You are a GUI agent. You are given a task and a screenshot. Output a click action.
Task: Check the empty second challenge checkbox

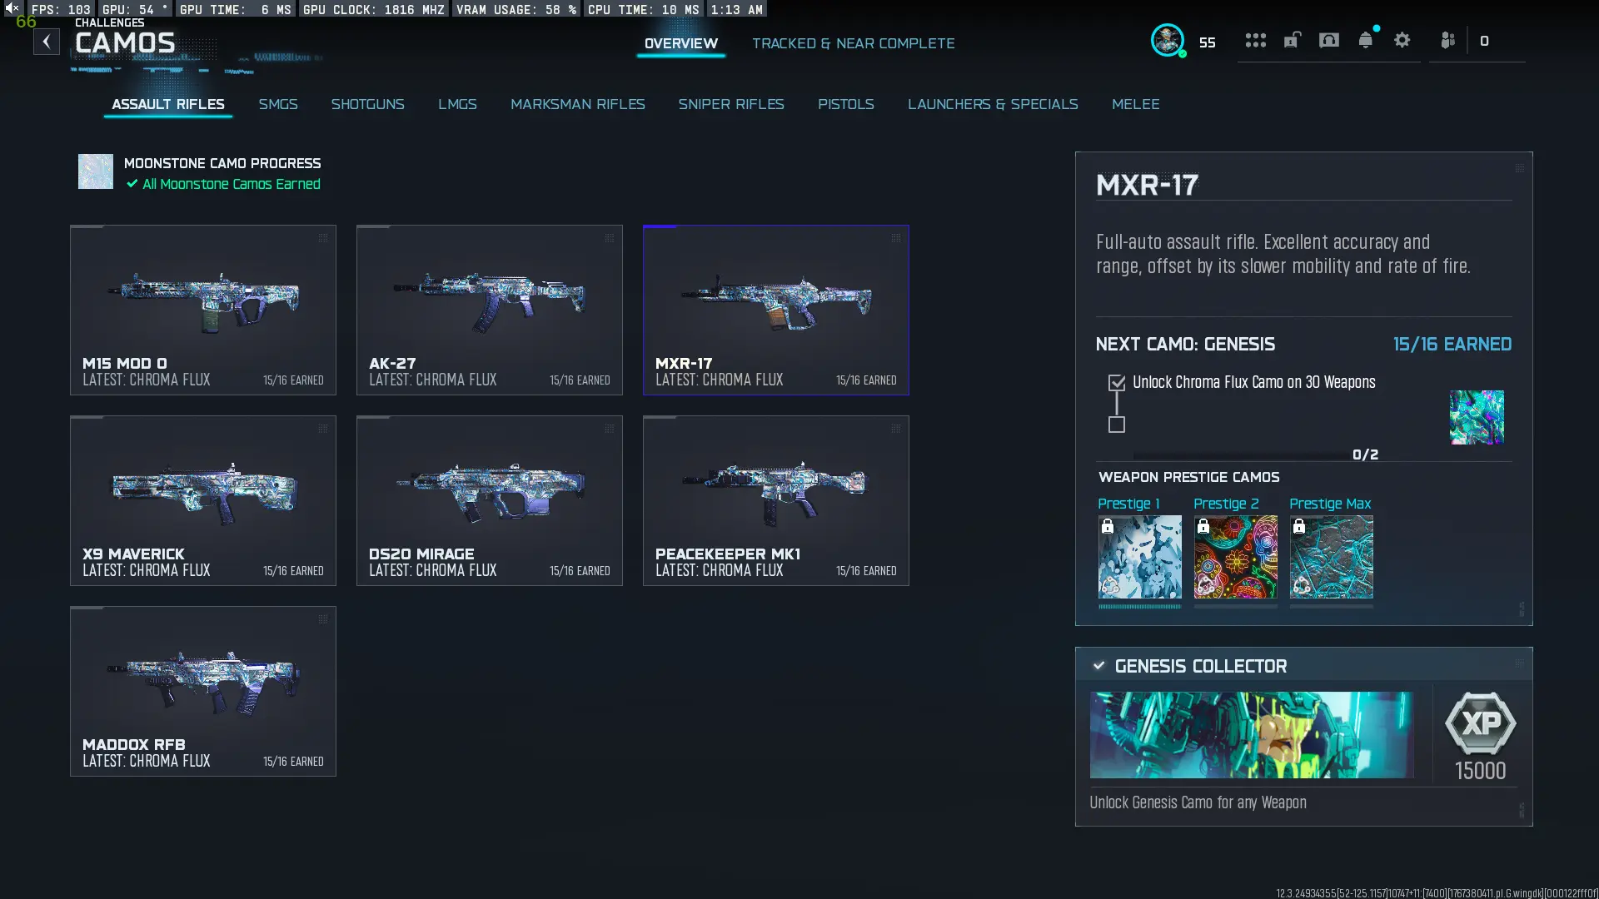pos(1116,425)
